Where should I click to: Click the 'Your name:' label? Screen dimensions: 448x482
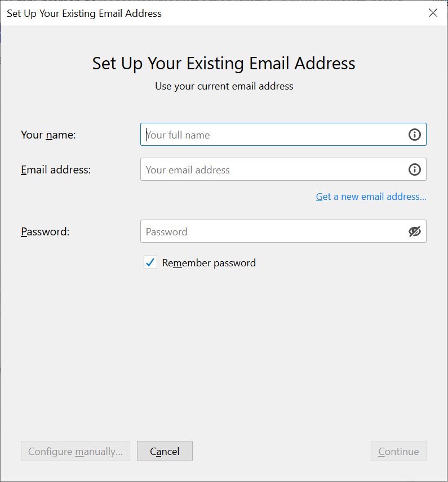48,135
